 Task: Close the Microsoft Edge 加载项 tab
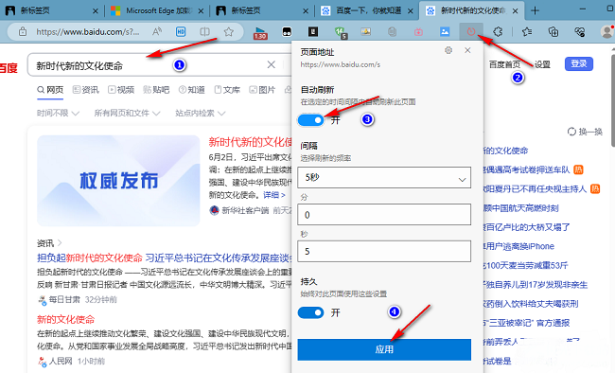(x=201, y=11)
